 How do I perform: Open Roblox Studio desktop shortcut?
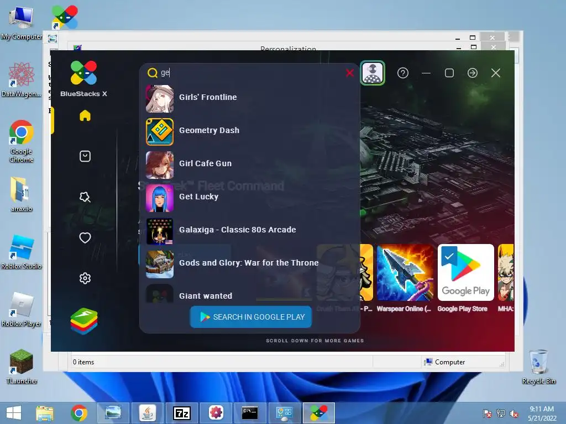(22, 252)
